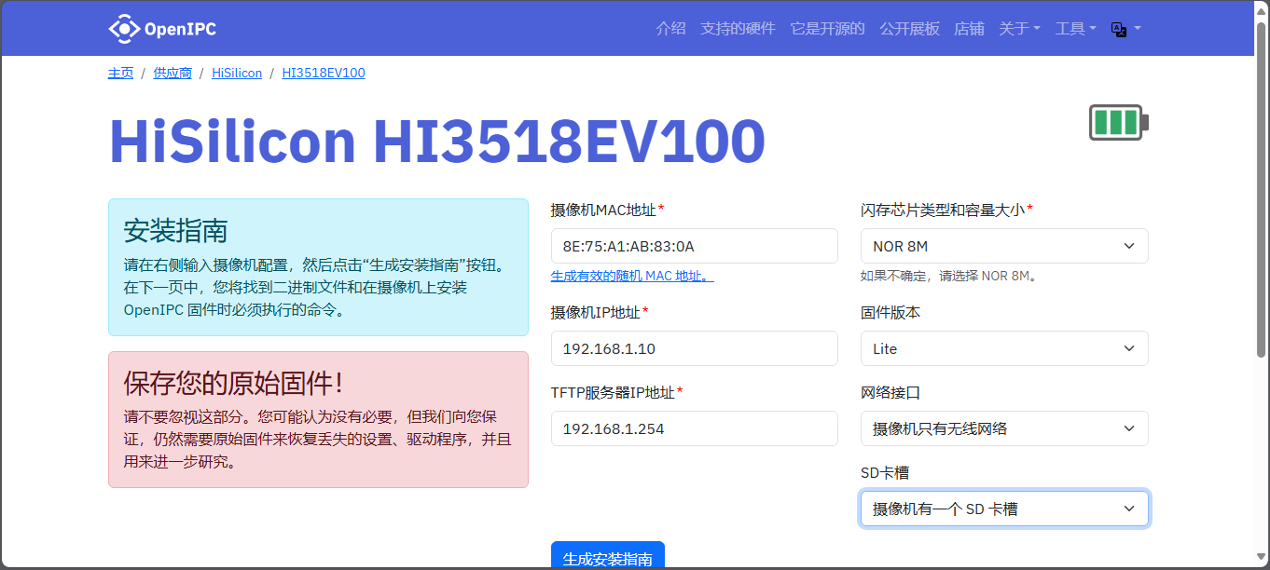Viewport: 1270px width, 570px height.
Task: Click 生成有效的随机 MAC 地址 link
Action: (x=632, y=277)
